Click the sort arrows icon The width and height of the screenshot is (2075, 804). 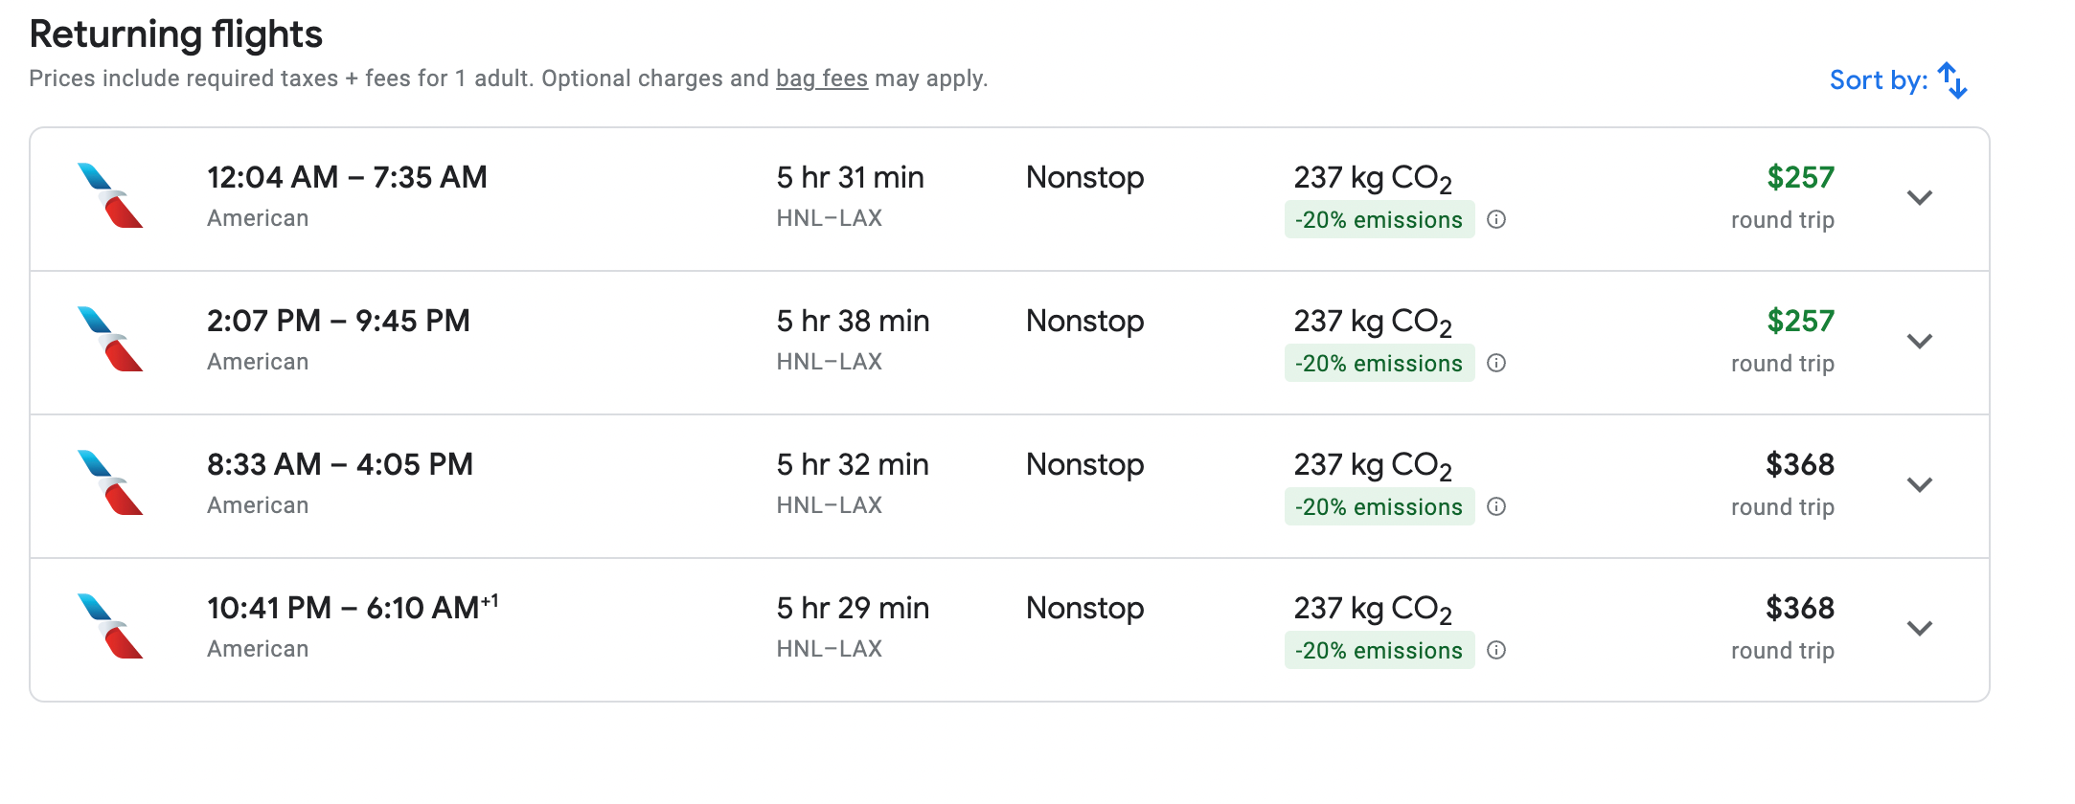click(x=1952, y=80)
